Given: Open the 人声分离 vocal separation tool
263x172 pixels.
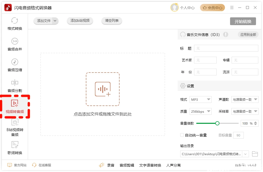Looking at the screenshot, I should point(174,165).
